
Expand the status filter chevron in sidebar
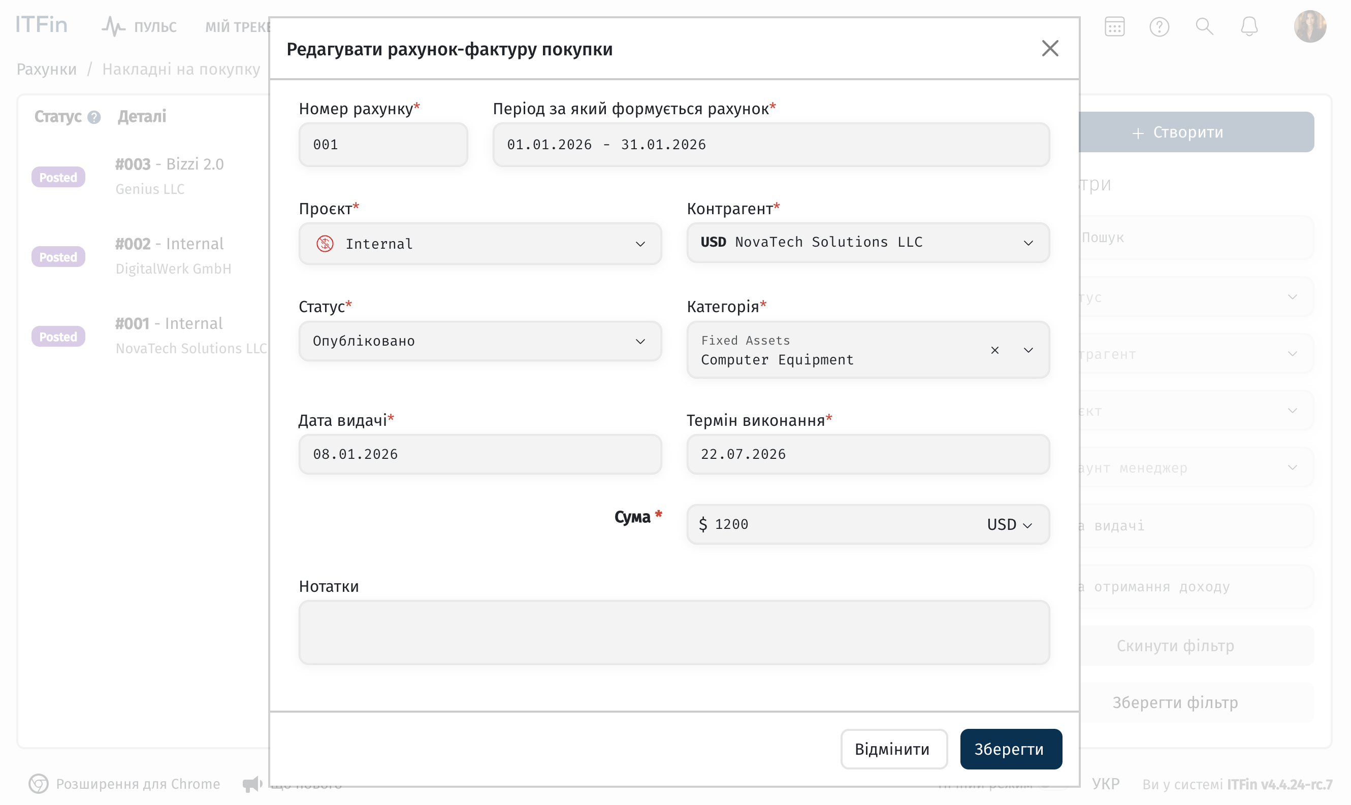1292,297
